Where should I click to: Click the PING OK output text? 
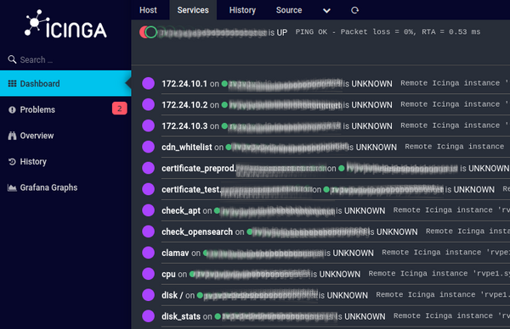pyautogui.click(x=388, y=31)
